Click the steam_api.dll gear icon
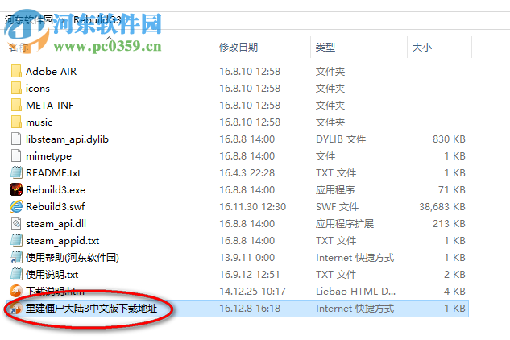Viewport: 510px width, 340px height. (x=16, y=223)
